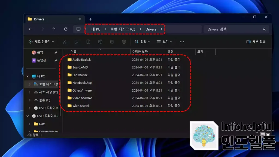The height and width of the screenshot is (157, 279).
Task: Click the PC monitor icon in address bar
Action: [x=78, y=29]
